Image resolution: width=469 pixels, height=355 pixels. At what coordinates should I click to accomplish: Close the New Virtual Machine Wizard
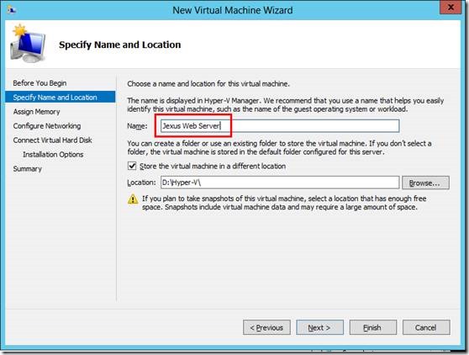click(451, 8)
